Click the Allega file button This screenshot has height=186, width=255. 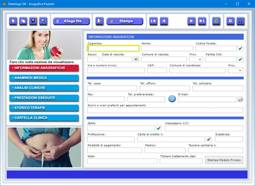tap(71, 21)
